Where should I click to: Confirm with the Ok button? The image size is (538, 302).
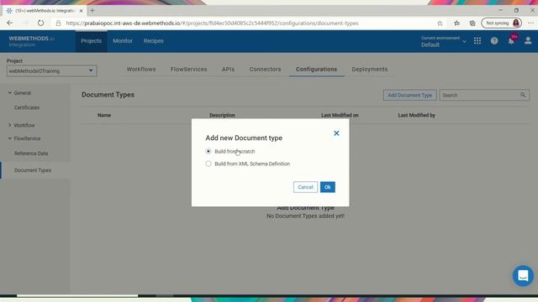pyautogui.click(x=327, y=187)
